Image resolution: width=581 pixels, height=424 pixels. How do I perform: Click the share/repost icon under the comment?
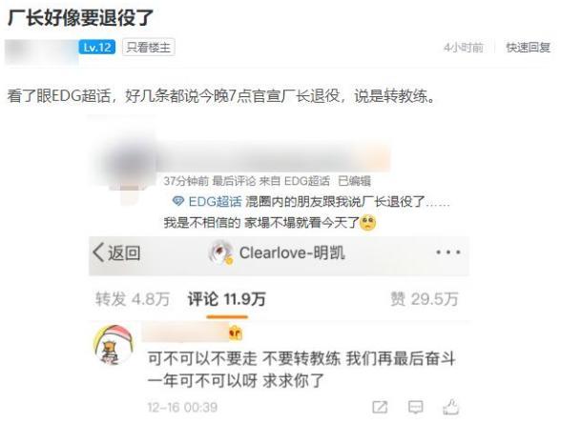380,407
